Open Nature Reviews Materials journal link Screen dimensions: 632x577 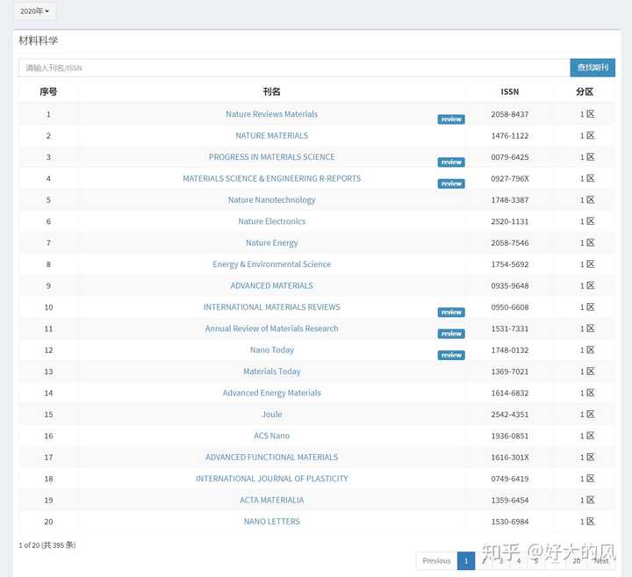click(271, 114)
